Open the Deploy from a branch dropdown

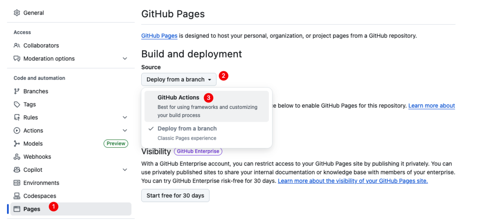(178, 79)
